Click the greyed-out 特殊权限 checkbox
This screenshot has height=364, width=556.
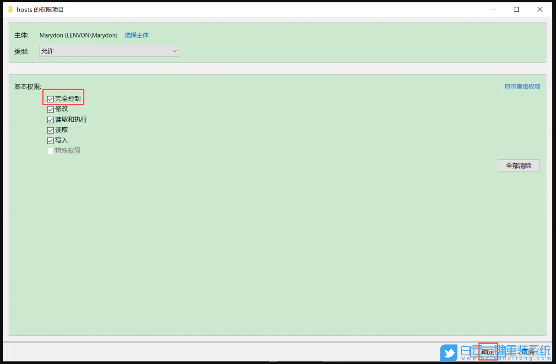pos(50,151)
